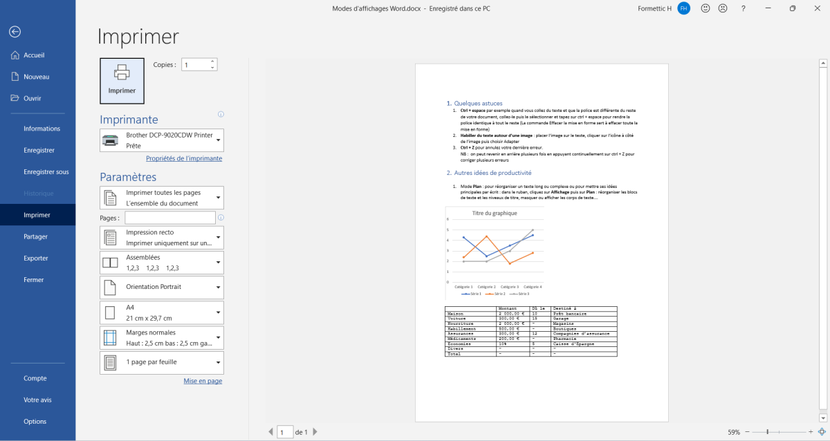This screenshot has width=830, height=441.
Task: Click the happy smiley feedback icon
Action: tap(705, 8)
